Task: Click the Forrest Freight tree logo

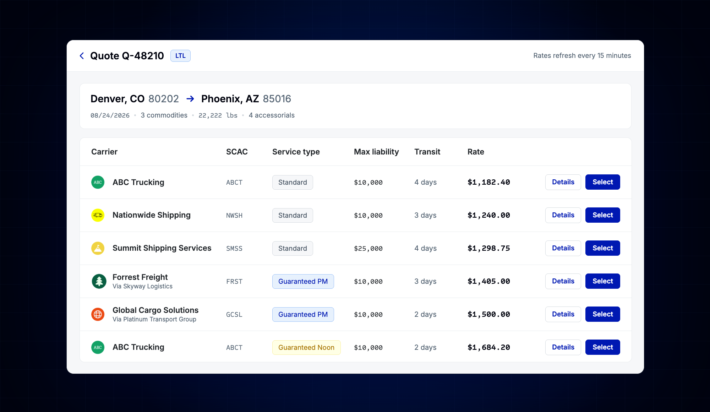Action: click(99, 281)
